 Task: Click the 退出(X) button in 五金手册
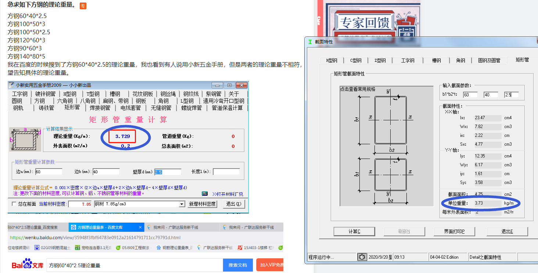coord(234,204)
